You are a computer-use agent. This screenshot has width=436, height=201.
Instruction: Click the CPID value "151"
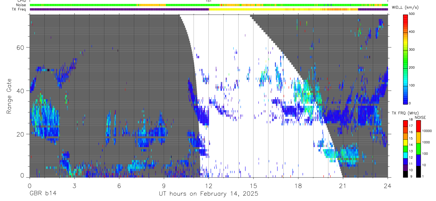(208, 1)
